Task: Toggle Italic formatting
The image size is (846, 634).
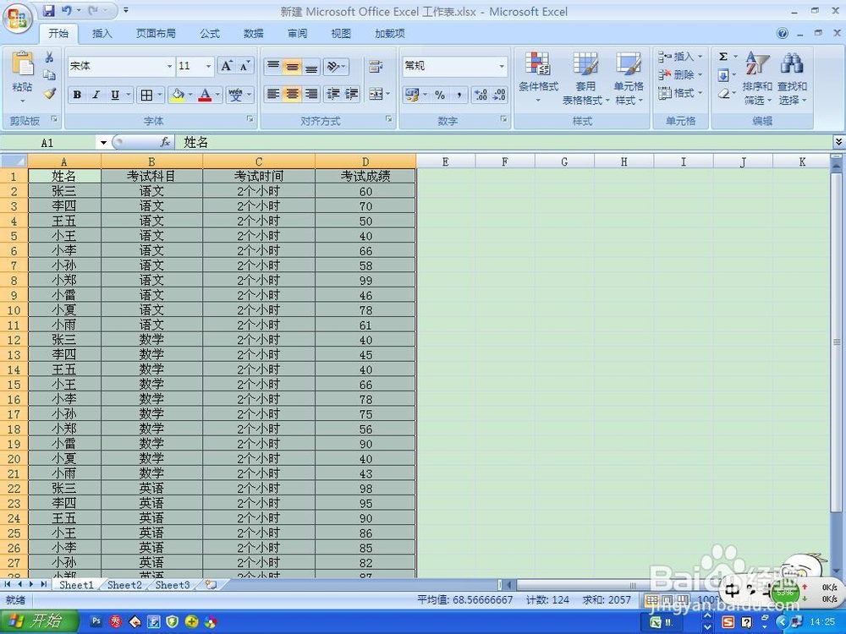Action: click(x=96, y=95)
